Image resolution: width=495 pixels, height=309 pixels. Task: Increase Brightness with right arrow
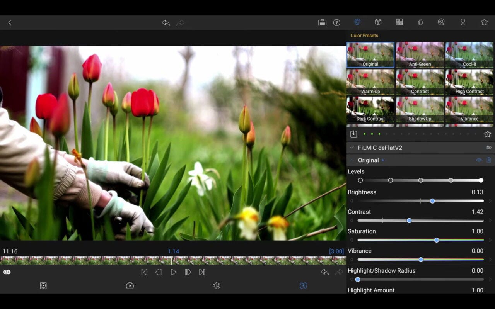click(x=490, y=201)
